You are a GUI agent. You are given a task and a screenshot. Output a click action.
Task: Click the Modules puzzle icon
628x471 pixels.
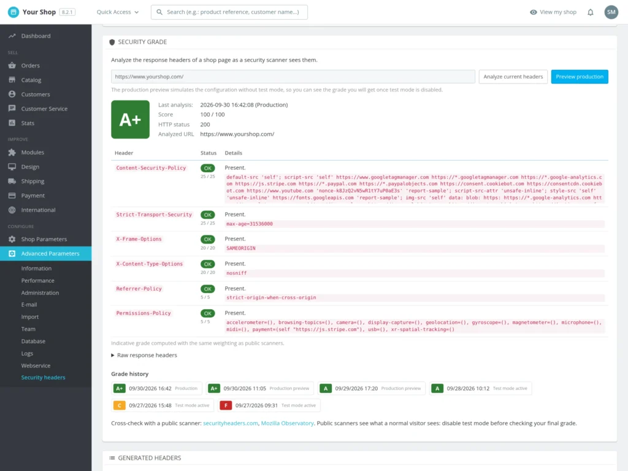point(12,152)
